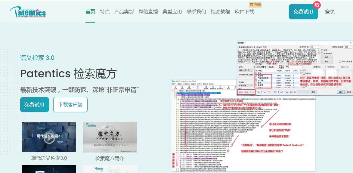The height and width of the screenshot is (173, 353).
Task: Click the Patentics logo
Action: 28,12
